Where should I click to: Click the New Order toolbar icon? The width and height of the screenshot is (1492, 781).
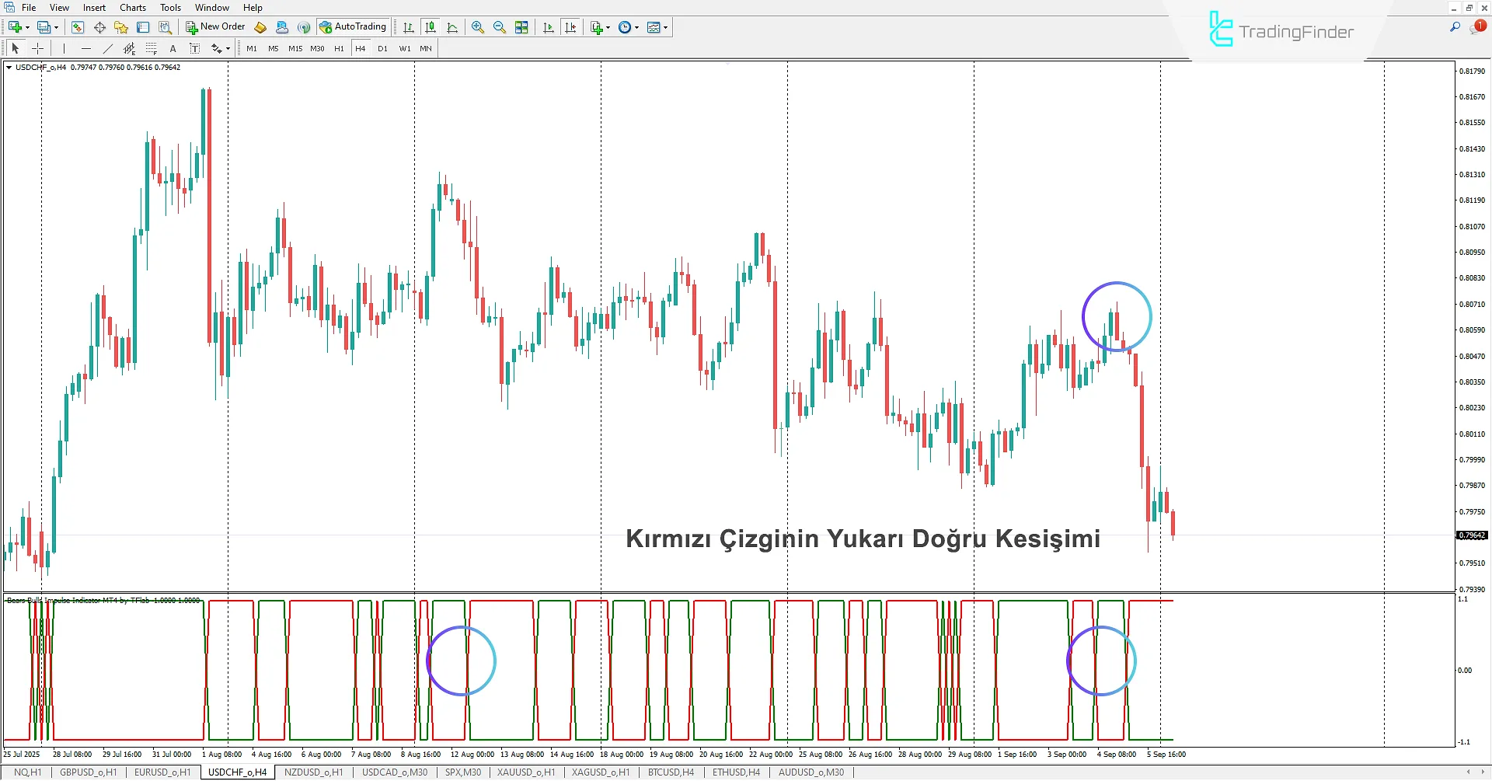pyautogui.click(x=215, y=26)
